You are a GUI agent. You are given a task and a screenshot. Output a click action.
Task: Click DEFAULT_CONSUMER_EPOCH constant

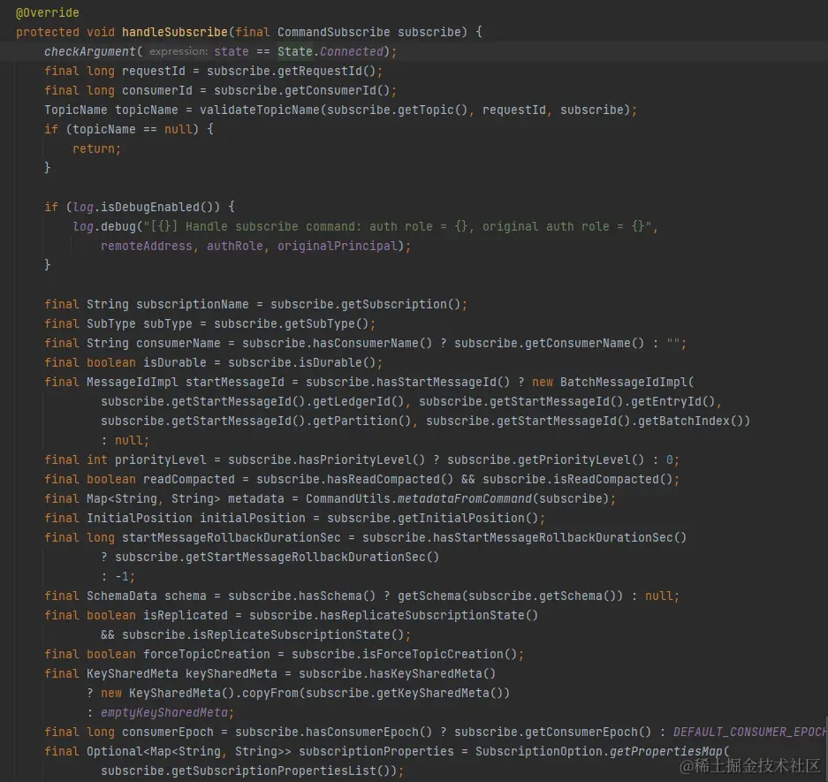(749, 733)
